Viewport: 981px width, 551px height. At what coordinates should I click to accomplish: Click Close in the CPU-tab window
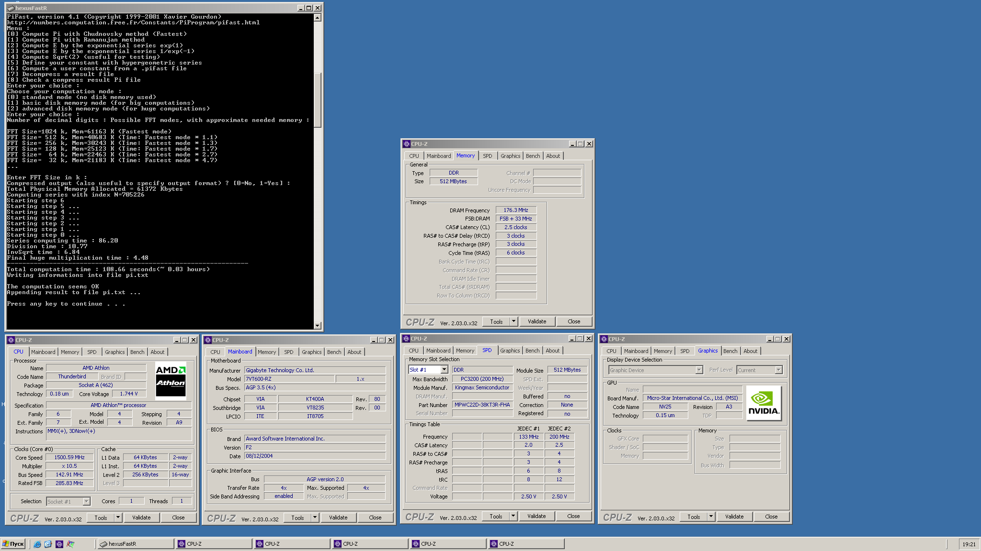178,518
